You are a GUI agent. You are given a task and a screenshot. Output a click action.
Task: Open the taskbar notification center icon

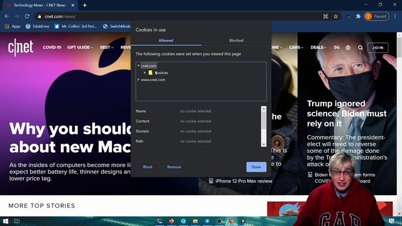click(x=391, y=221)
